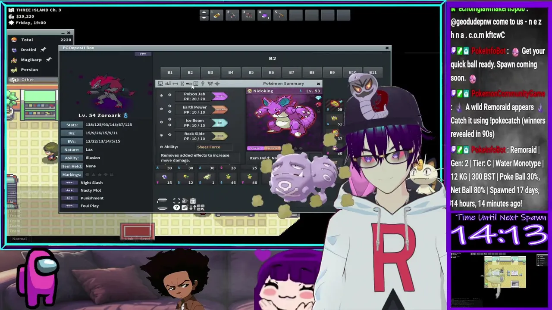Toggle visibility eye for Poison Jab
Image resolution: width=552 pixels, height=310 pixels.
point(161,96)
